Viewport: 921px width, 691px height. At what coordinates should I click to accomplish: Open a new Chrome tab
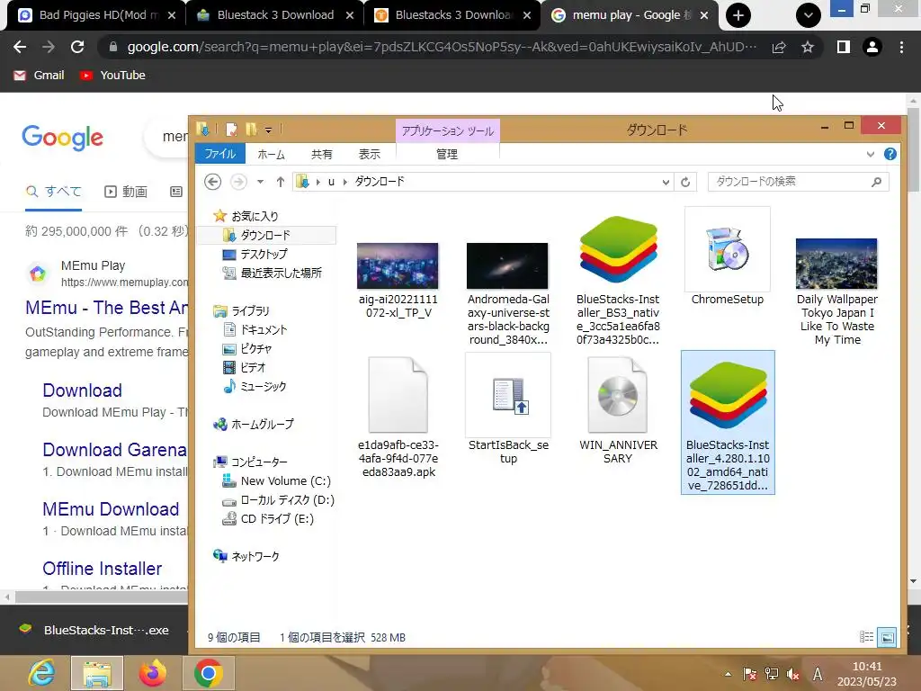738,15
